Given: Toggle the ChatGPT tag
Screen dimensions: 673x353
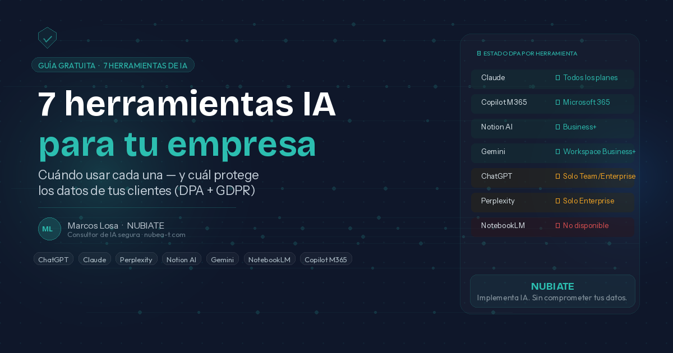Looking at the screenshot, I should [53, 259].
